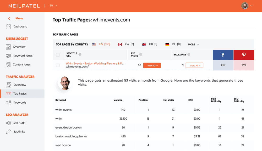Click the 'whim' keyword cell
This screenshot has height=151, width=262.
point(59,119)
